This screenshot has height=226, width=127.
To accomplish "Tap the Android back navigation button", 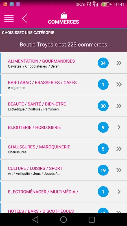I will point(35,220).
